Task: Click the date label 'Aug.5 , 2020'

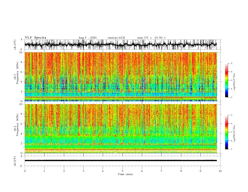Action: [87, 38]
